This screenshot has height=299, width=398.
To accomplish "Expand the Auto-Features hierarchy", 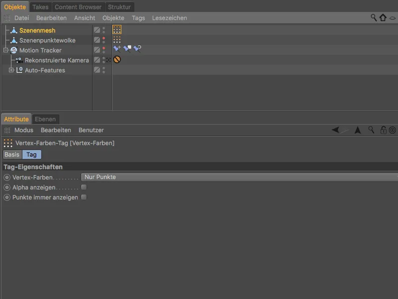I will coord(11,70).
